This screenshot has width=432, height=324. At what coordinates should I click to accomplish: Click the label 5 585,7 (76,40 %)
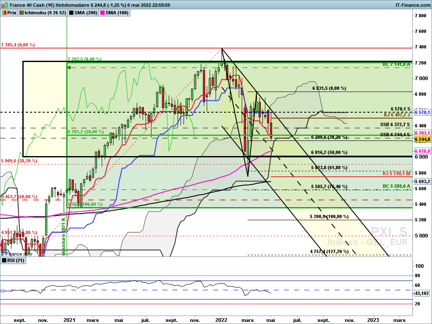[x=329, y=186]
